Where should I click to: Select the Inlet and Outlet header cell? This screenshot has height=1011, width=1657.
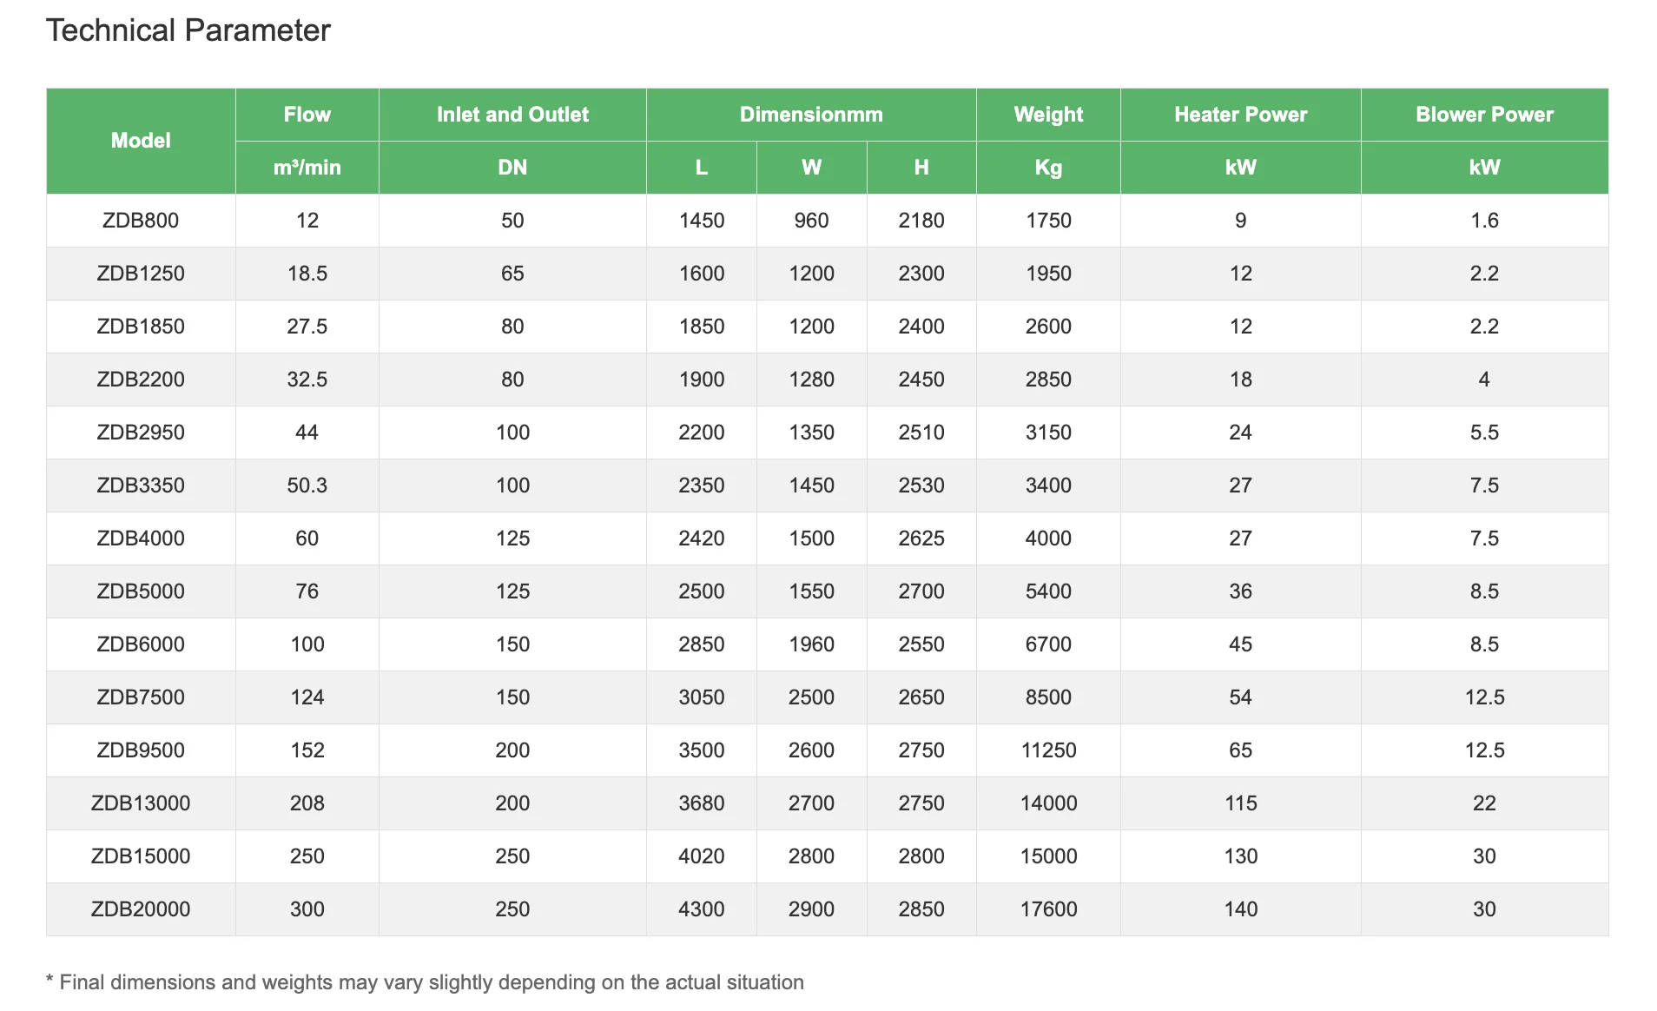click(x=512, y=115)
